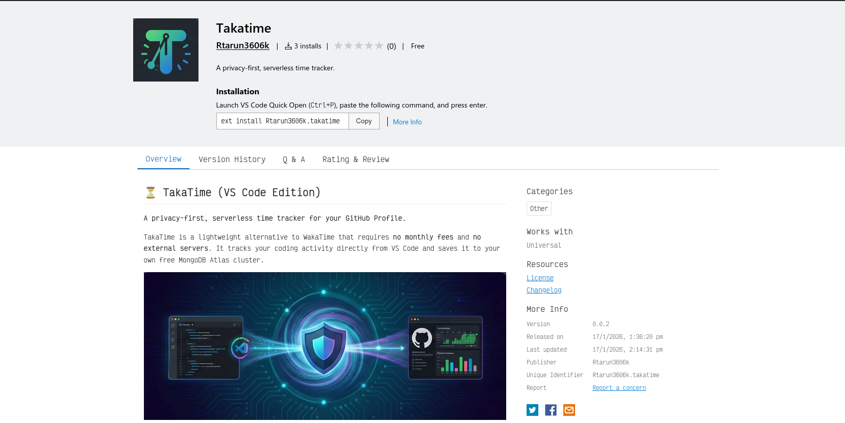Click Report a concern link

pos(619,388)
